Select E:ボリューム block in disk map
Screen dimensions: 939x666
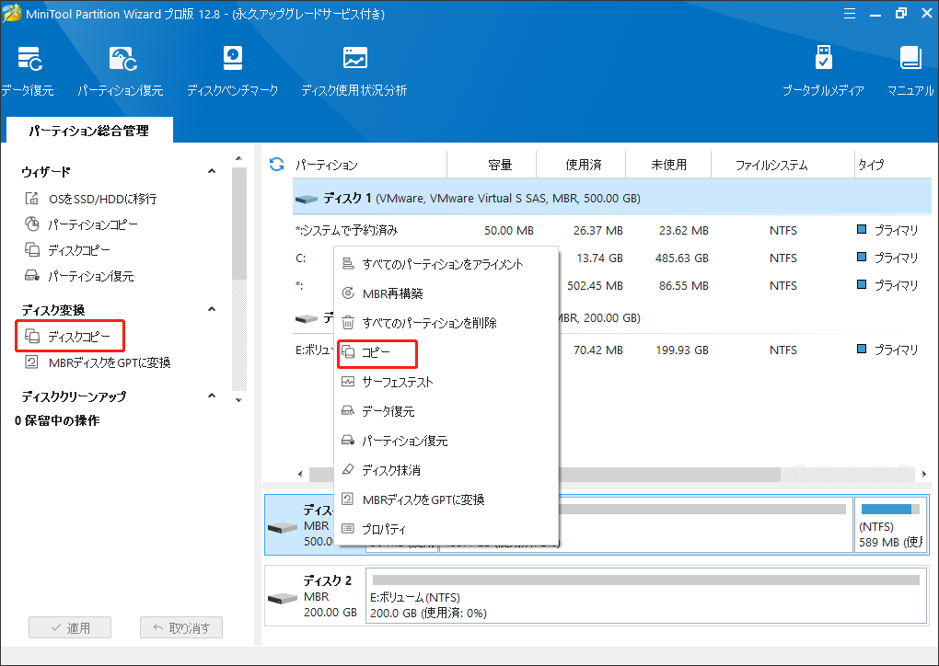646,597
